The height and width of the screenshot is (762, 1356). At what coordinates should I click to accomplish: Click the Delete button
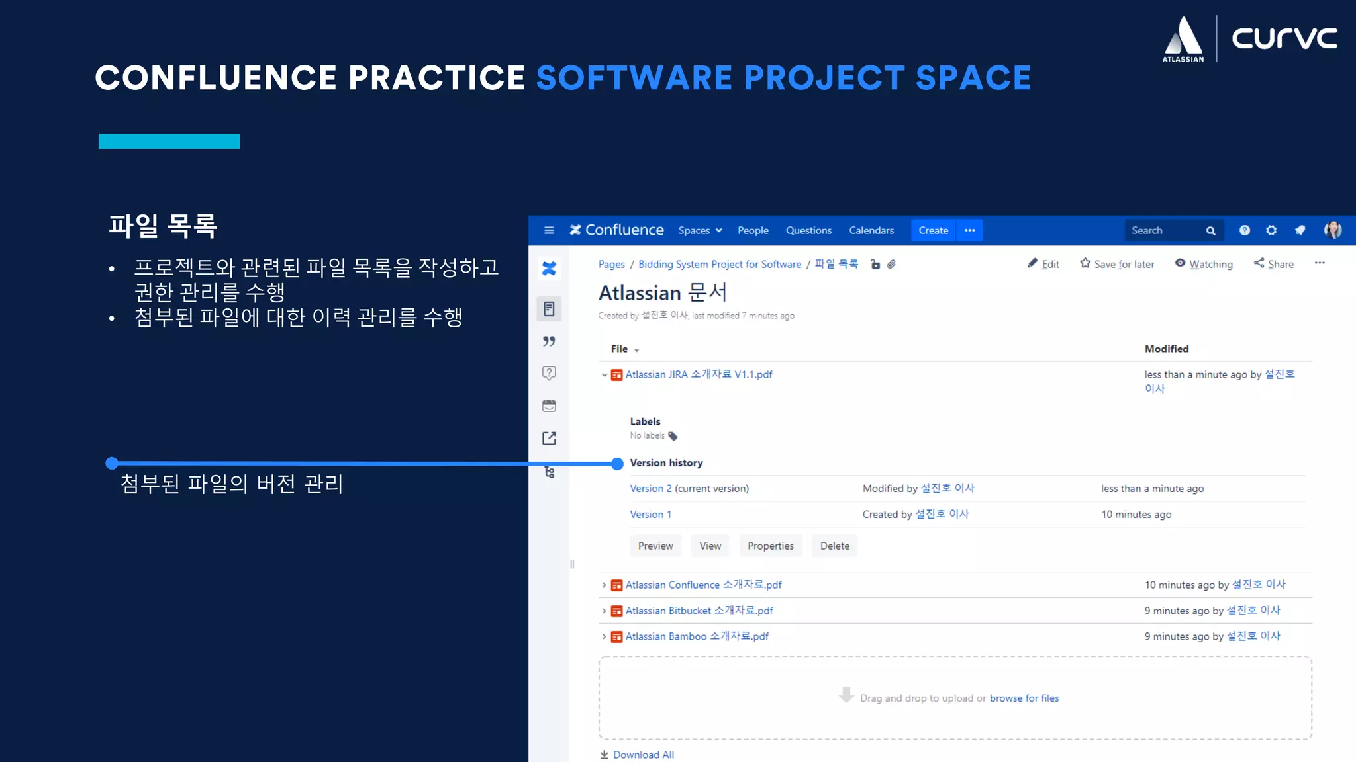[x=835, y=546]
